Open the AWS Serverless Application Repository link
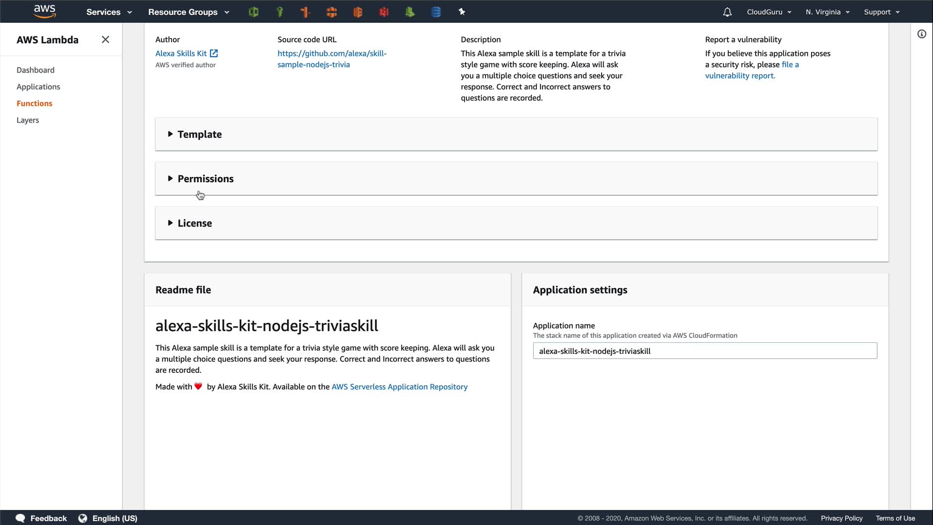933x525 pixels. coord(399,387)
